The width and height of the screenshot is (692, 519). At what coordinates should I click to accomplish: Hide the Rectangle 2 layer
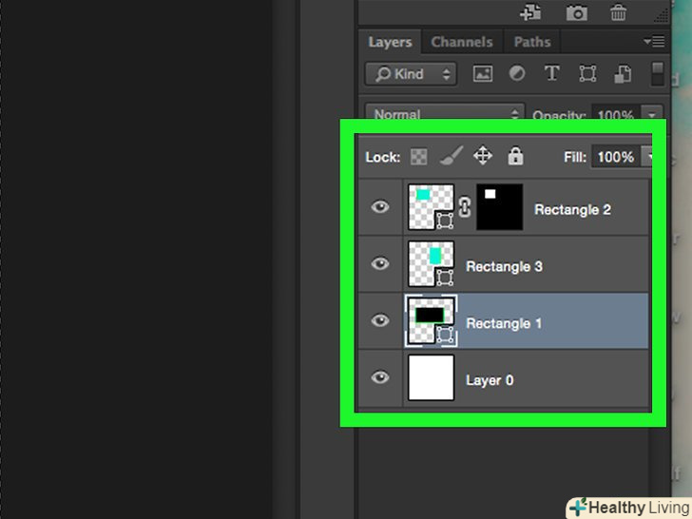click(x=380, y=206)
